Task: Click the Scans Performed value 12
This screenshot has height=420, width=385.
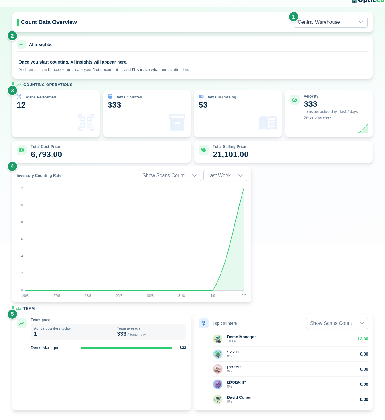Action: 21,105
